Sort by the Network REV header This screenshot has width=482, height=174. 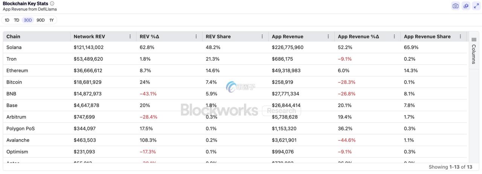tap(89, 37)
